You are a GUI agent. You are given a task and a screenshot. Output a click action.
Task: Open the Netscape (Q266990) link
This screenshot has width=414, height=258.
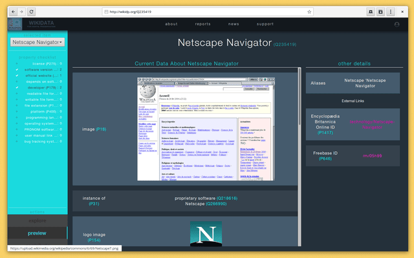click(x=216, y=204)
